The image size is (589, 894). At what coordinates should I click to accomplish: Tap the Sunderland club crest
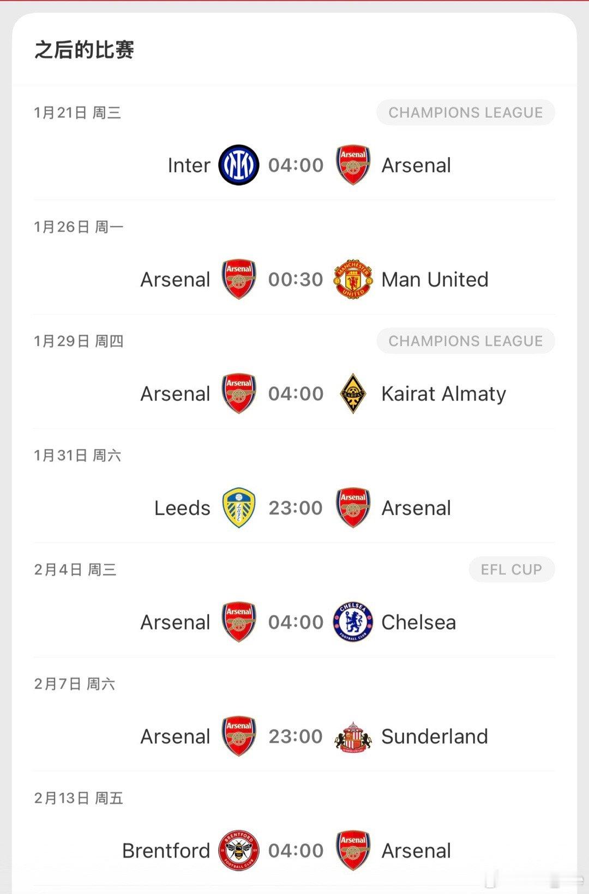353,736
